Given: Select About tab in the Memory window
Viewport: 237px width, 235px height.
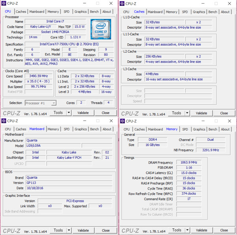Looking at the screenshot, I should (225, 129).
